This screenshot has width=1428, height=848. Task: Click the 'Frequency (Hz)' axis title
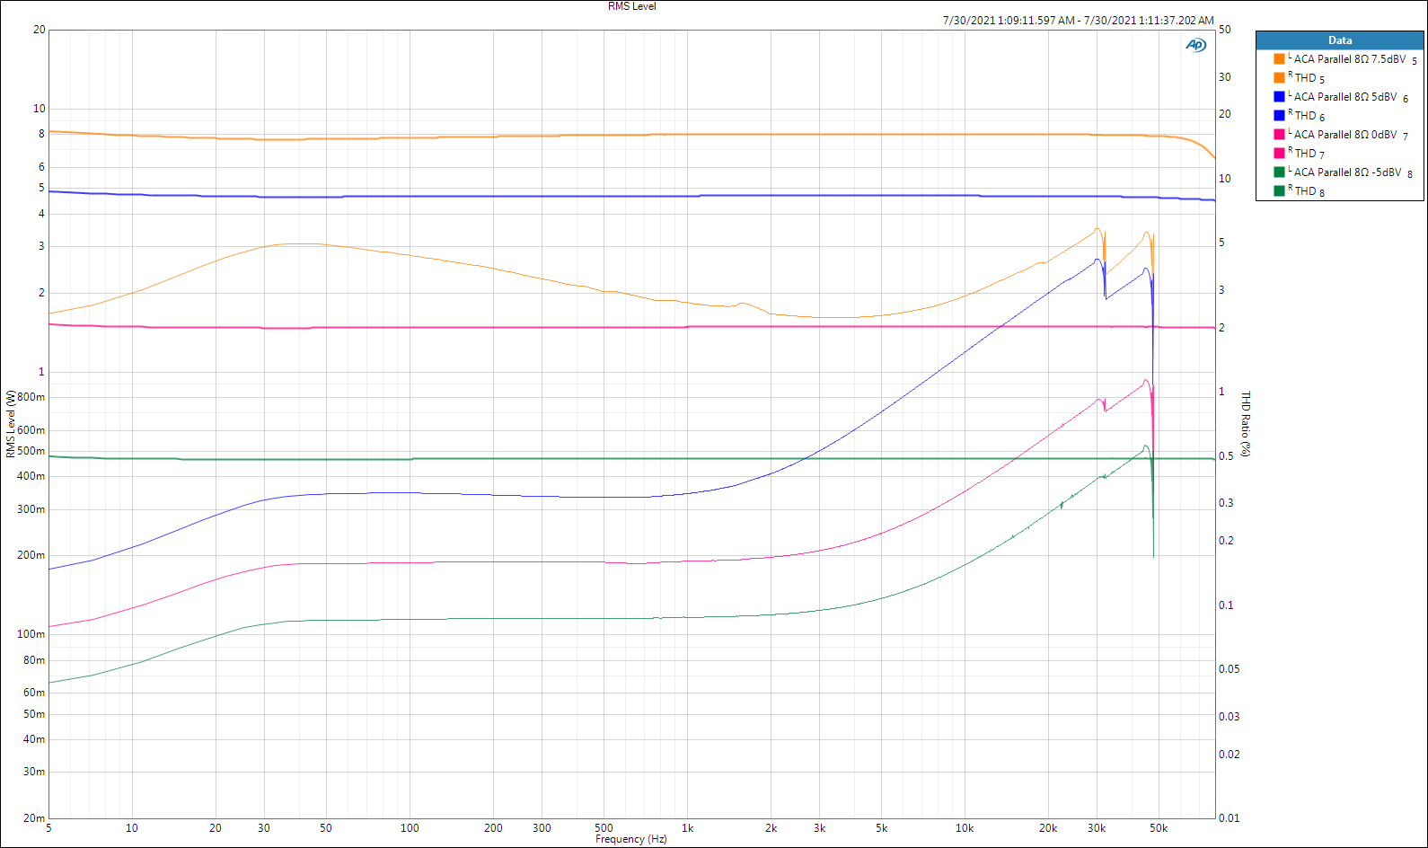coord(631,839)
